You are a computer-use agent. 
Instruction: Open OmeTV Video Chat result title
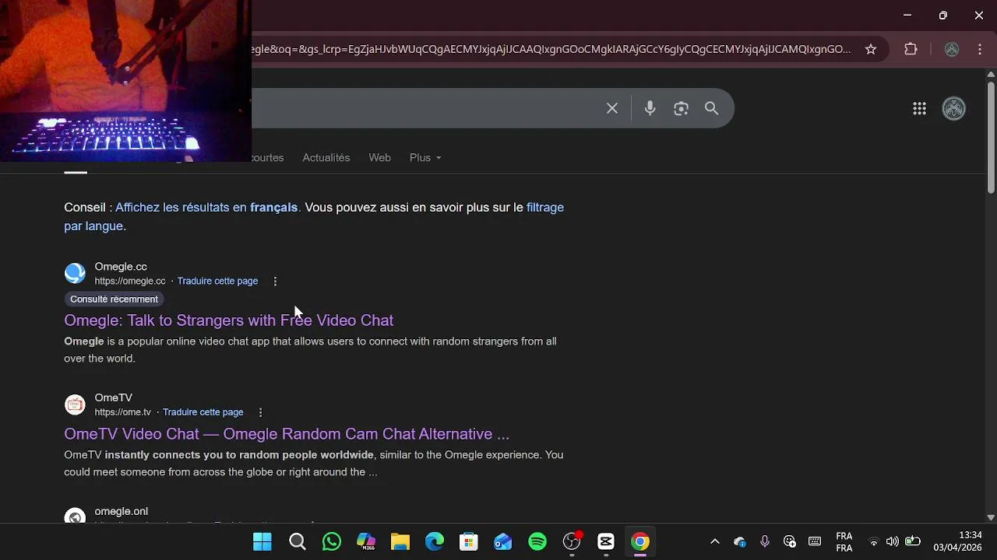coord(287,434)
